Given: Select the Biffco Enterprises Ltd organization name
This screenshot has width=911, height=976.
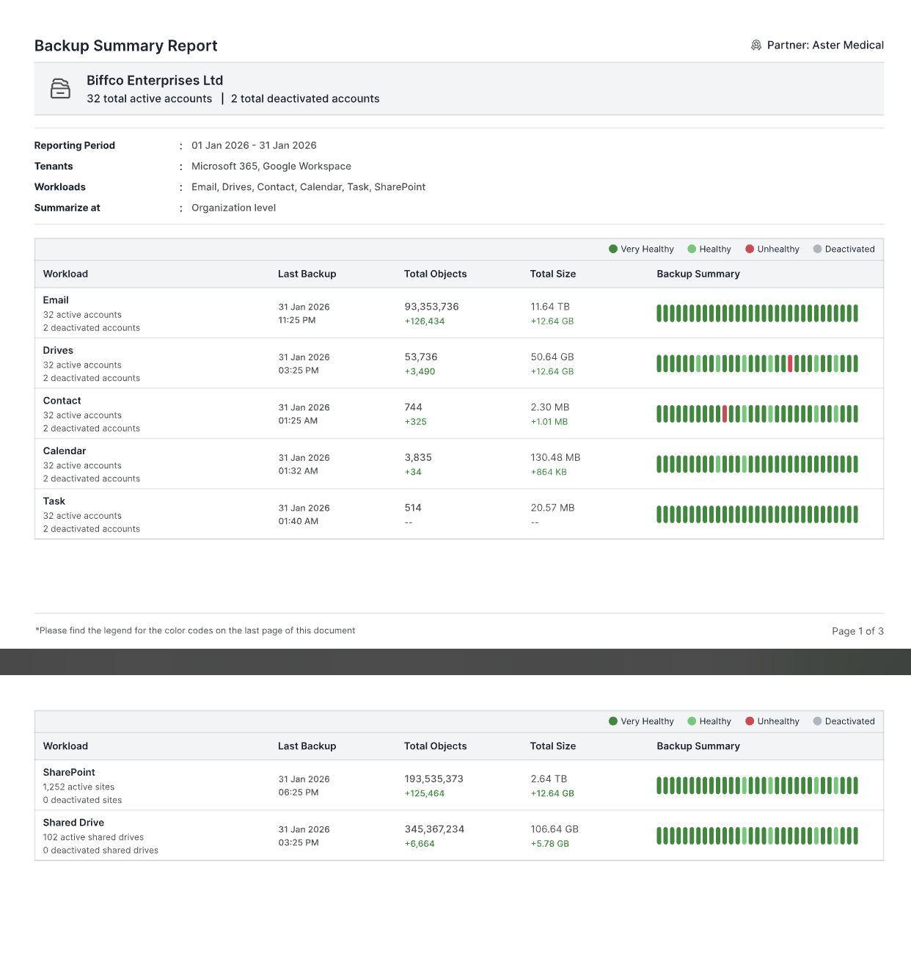Looking at the screenshot, I should (155, 81).
